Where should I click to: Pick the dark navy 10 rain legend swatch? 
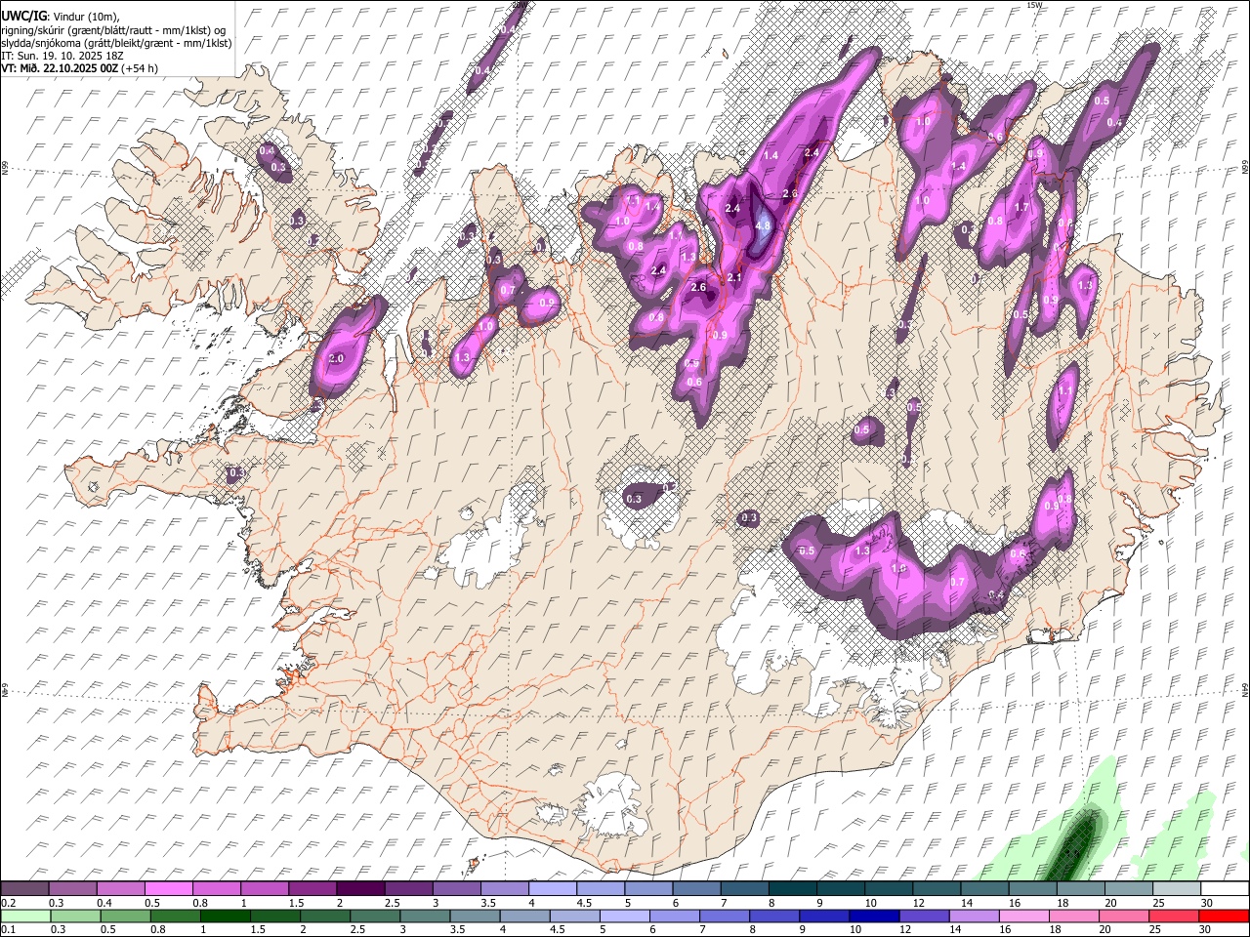[873, 916]
